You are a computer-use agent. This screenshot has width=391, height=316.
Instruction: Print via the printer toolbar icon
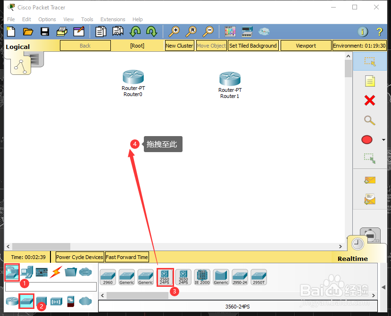[62, 32]
